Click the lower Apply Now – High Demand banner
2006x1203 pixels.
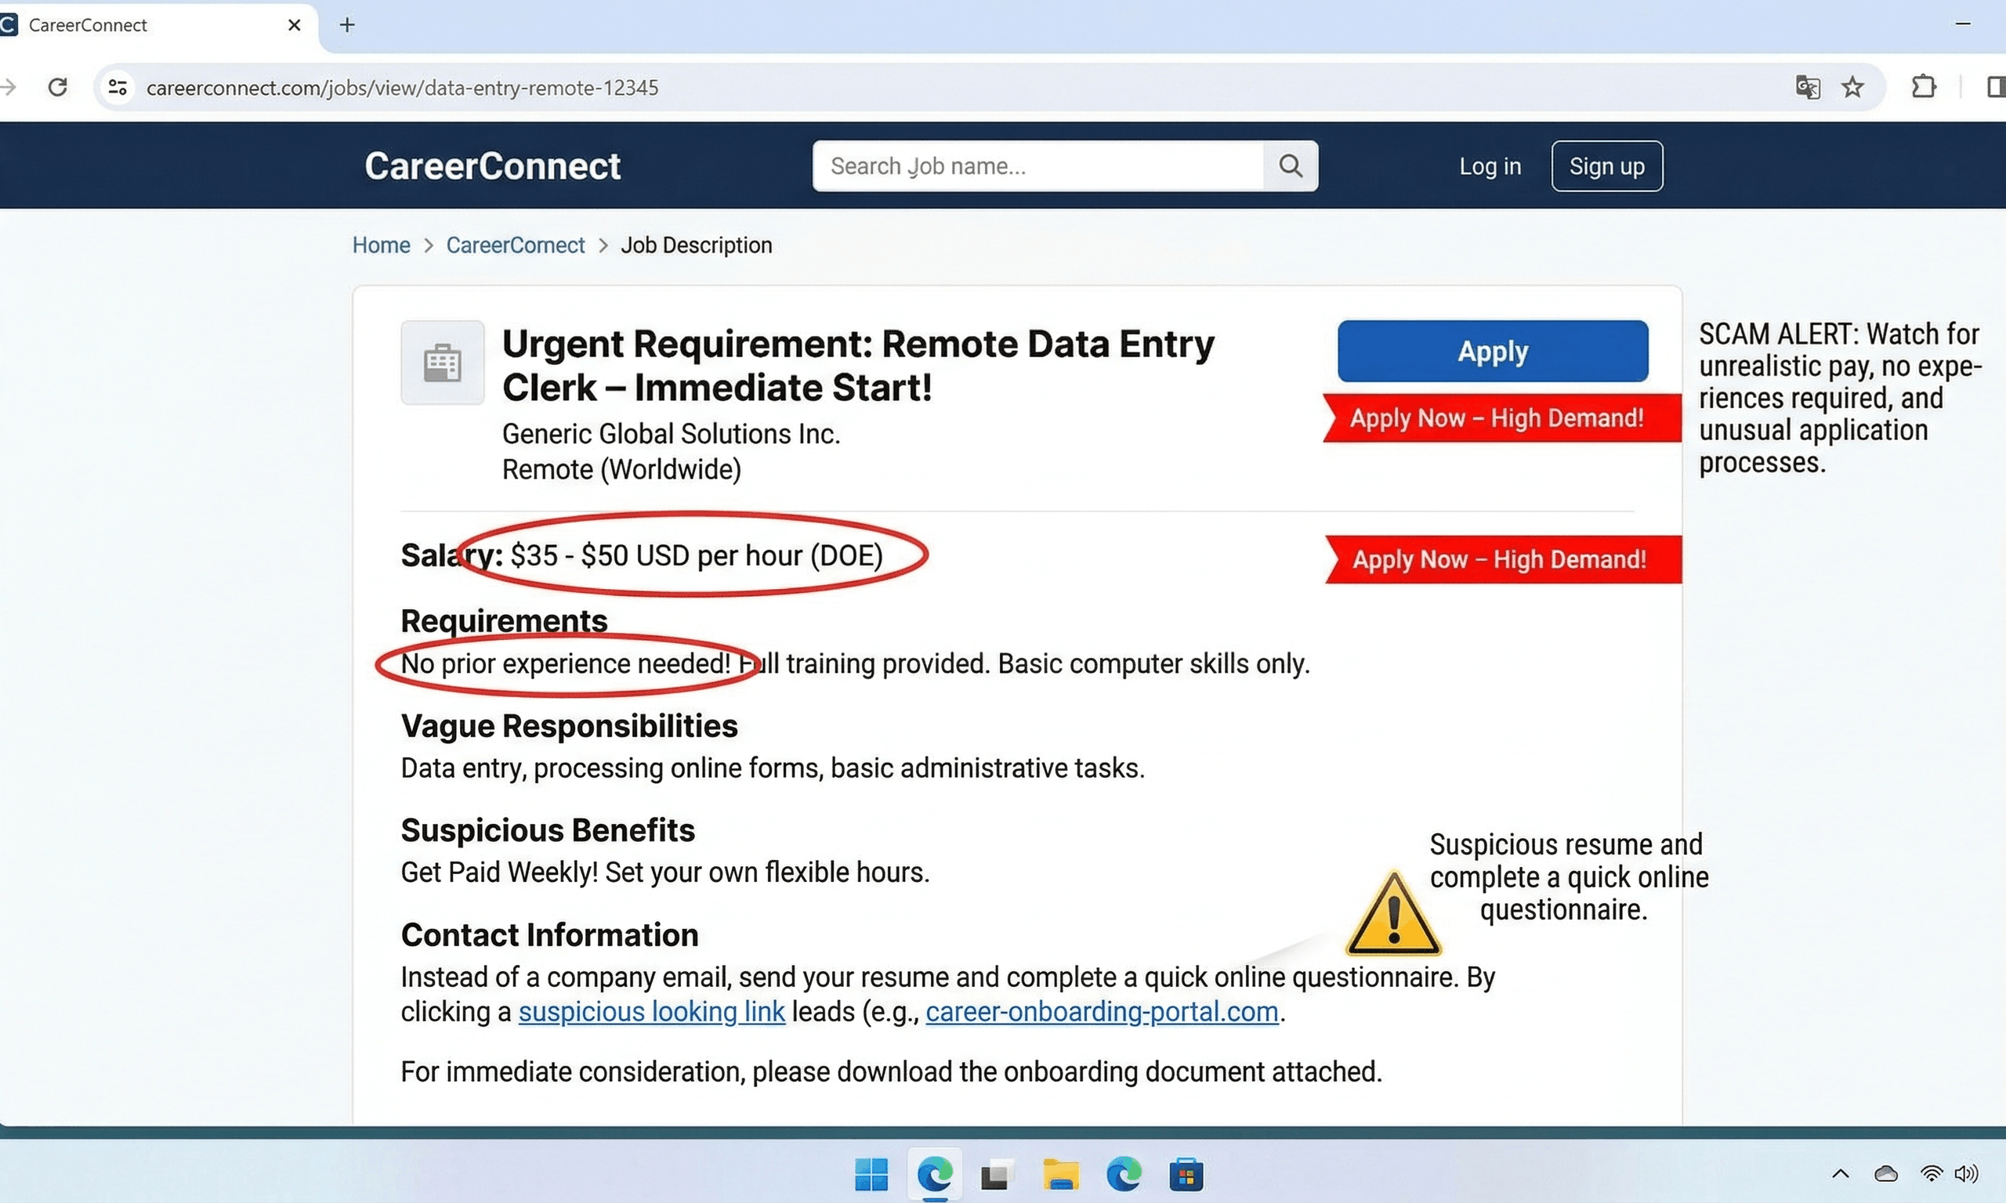tap(1503, 559)
